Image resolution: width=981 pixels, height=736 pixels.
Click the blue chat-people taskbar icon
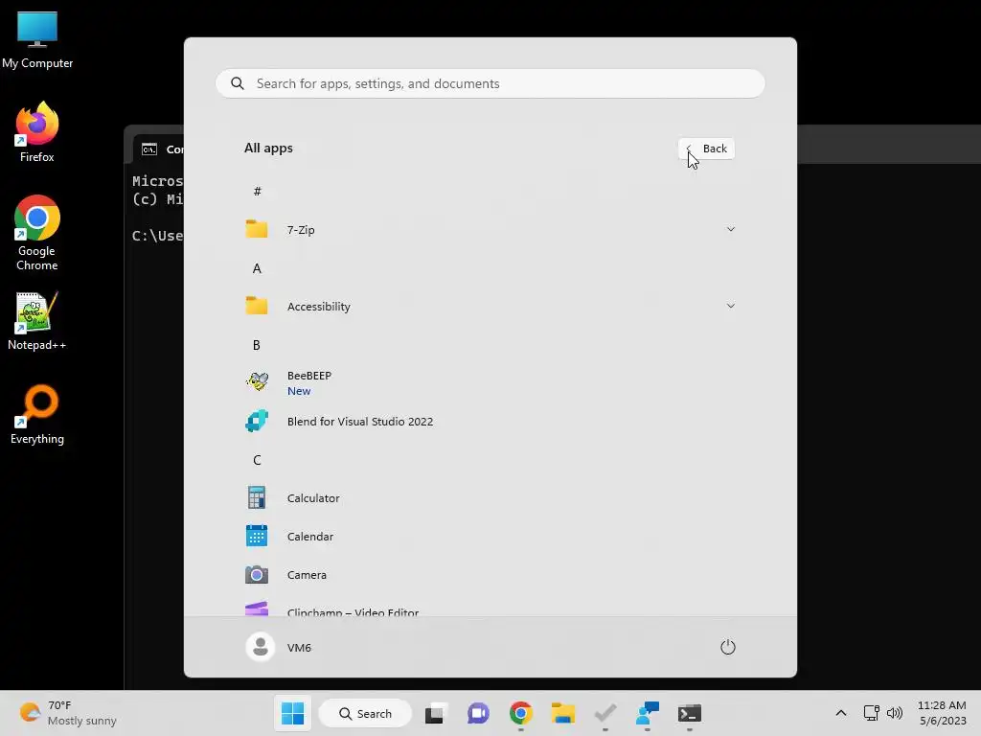(648, 713)
